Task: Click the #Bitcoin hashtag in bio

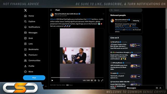Action: pyautogui.click(x=126, y=26)
